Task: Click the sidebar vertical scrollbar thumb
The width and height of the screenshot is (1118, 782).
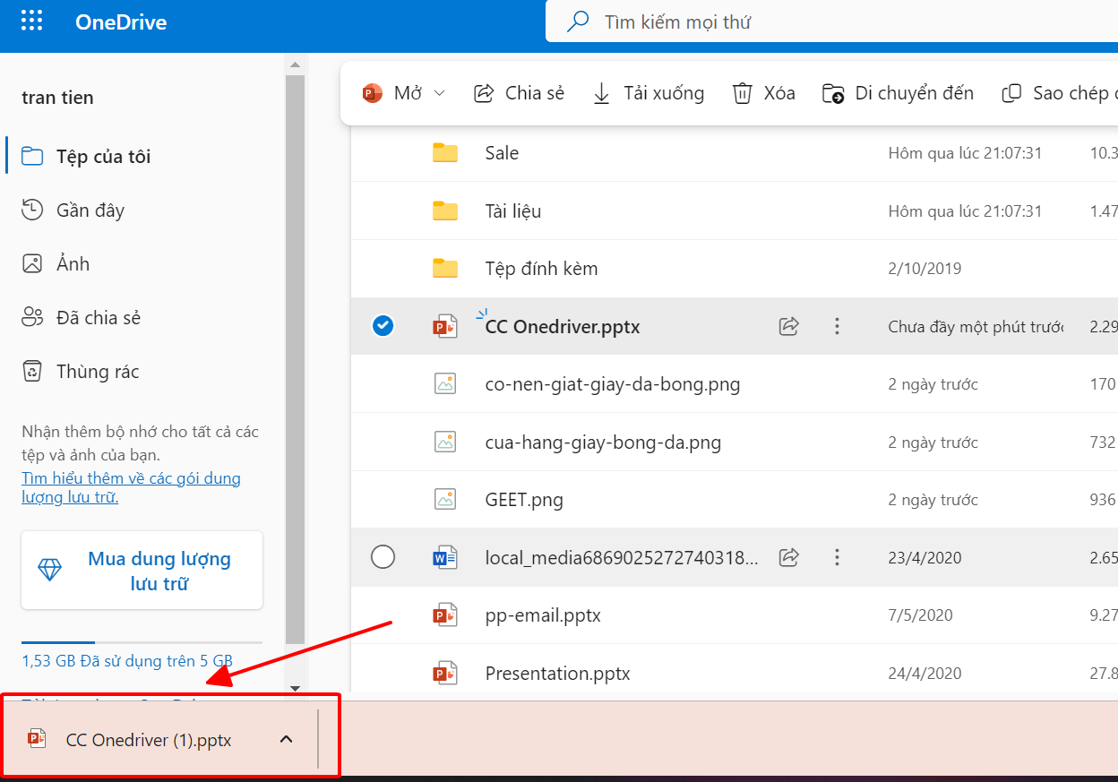Action: pos(295,359)
